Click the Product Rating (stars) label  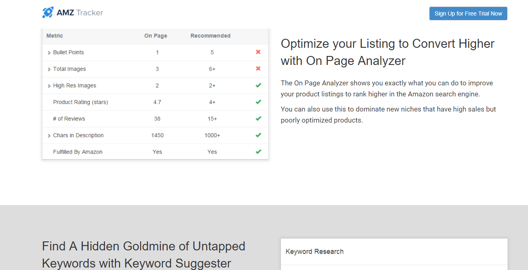(80, 102)
